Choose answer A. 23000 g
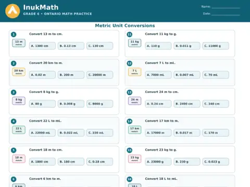Image resolution: width=250 pixels, height=187 pixels. (158, 162)
